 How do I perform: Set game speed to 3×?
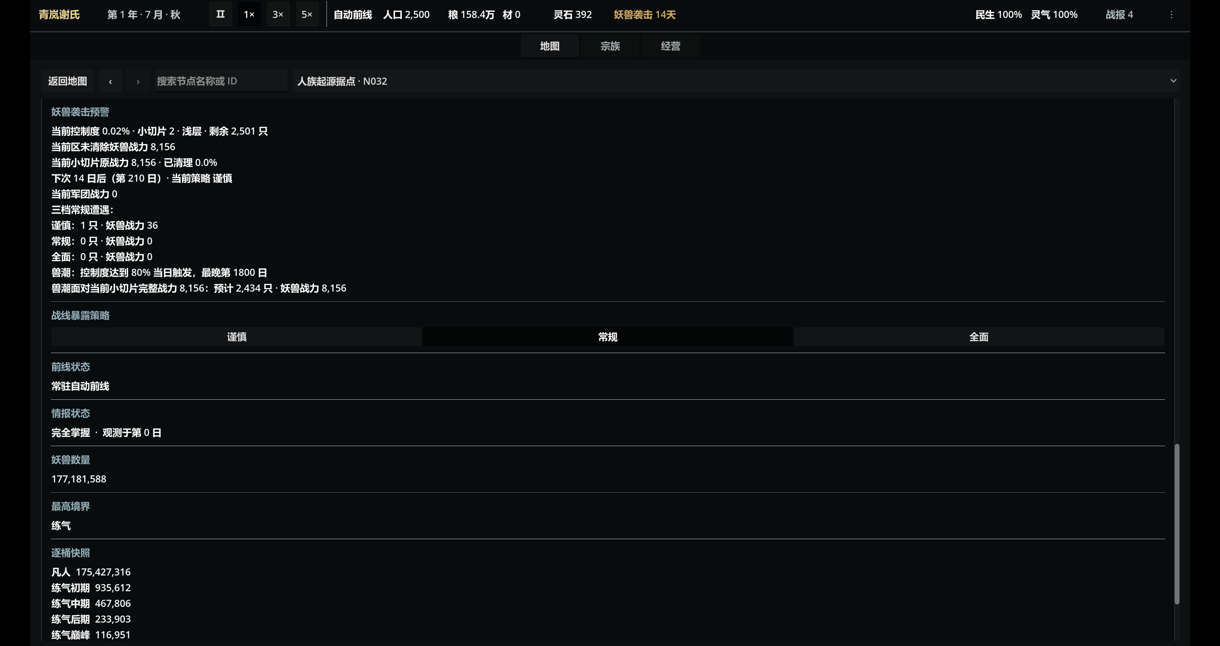(278, 14)
